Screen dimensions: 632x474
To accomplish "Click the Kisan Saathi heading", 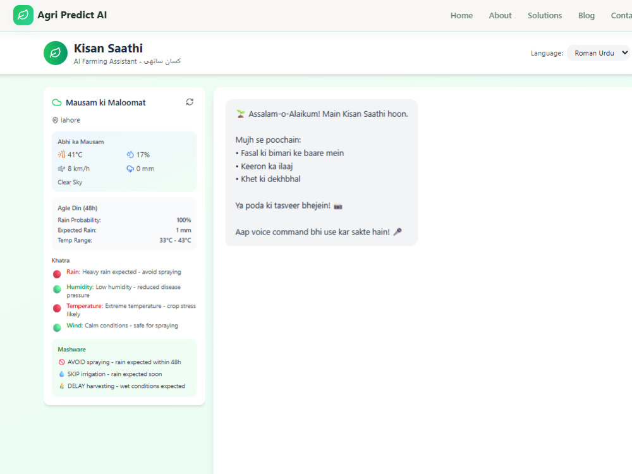I will (x=108, y=49).
